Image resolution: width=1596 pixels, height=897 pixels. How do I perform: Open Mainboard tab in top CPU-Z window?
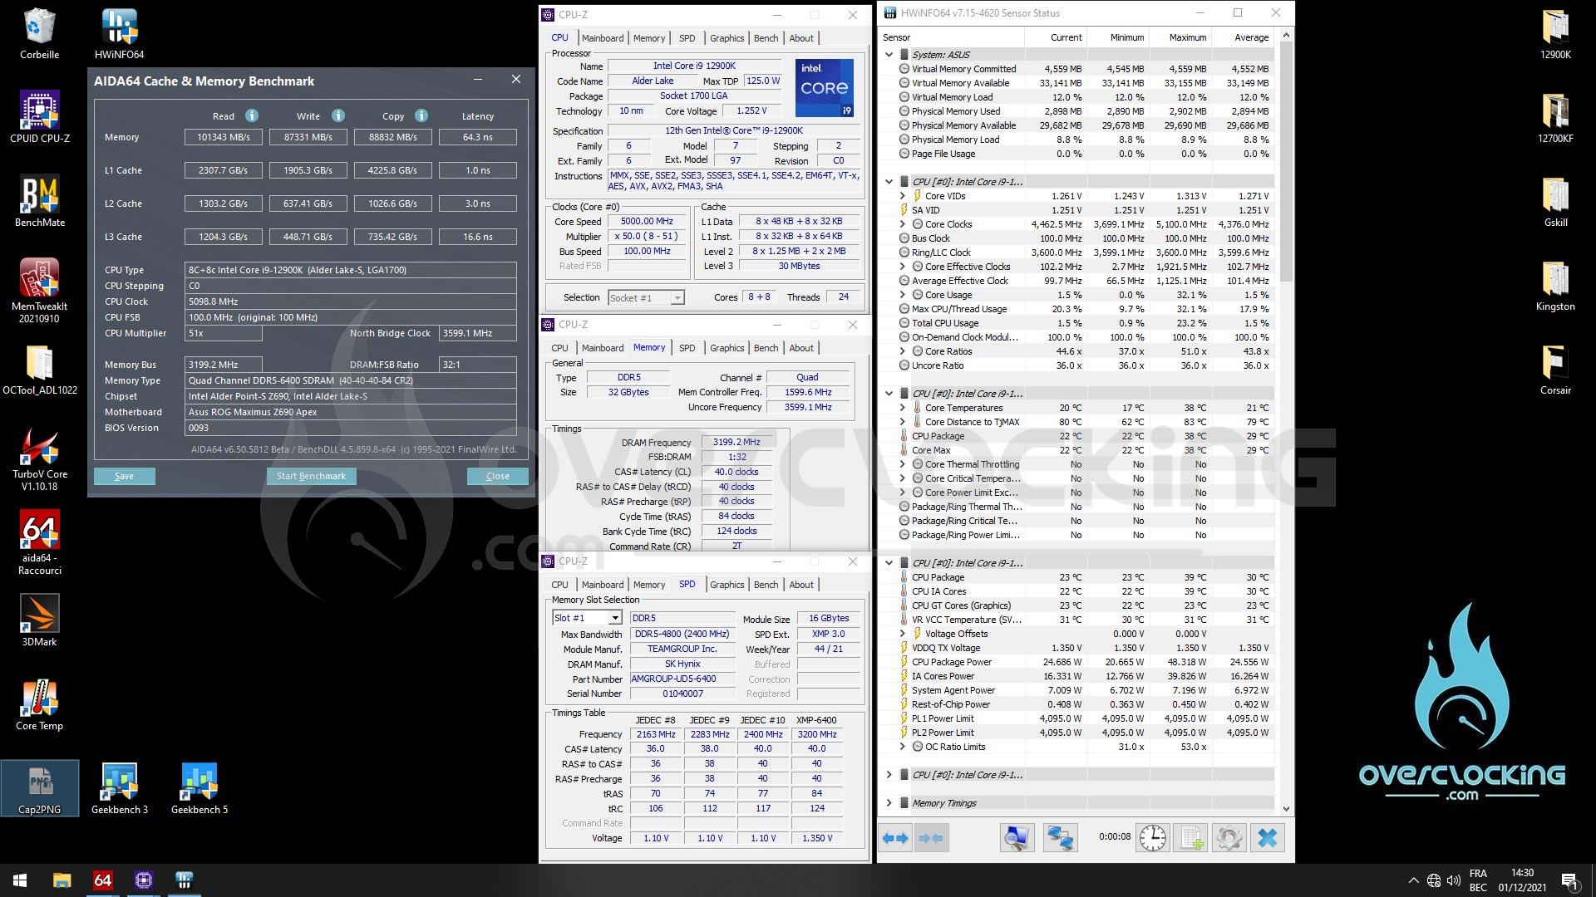click(603, 38)
